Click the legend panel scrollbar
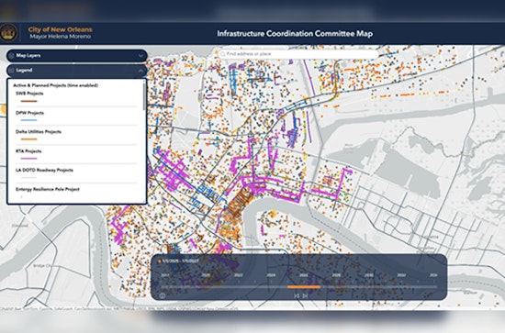 [x=144, y=95]
